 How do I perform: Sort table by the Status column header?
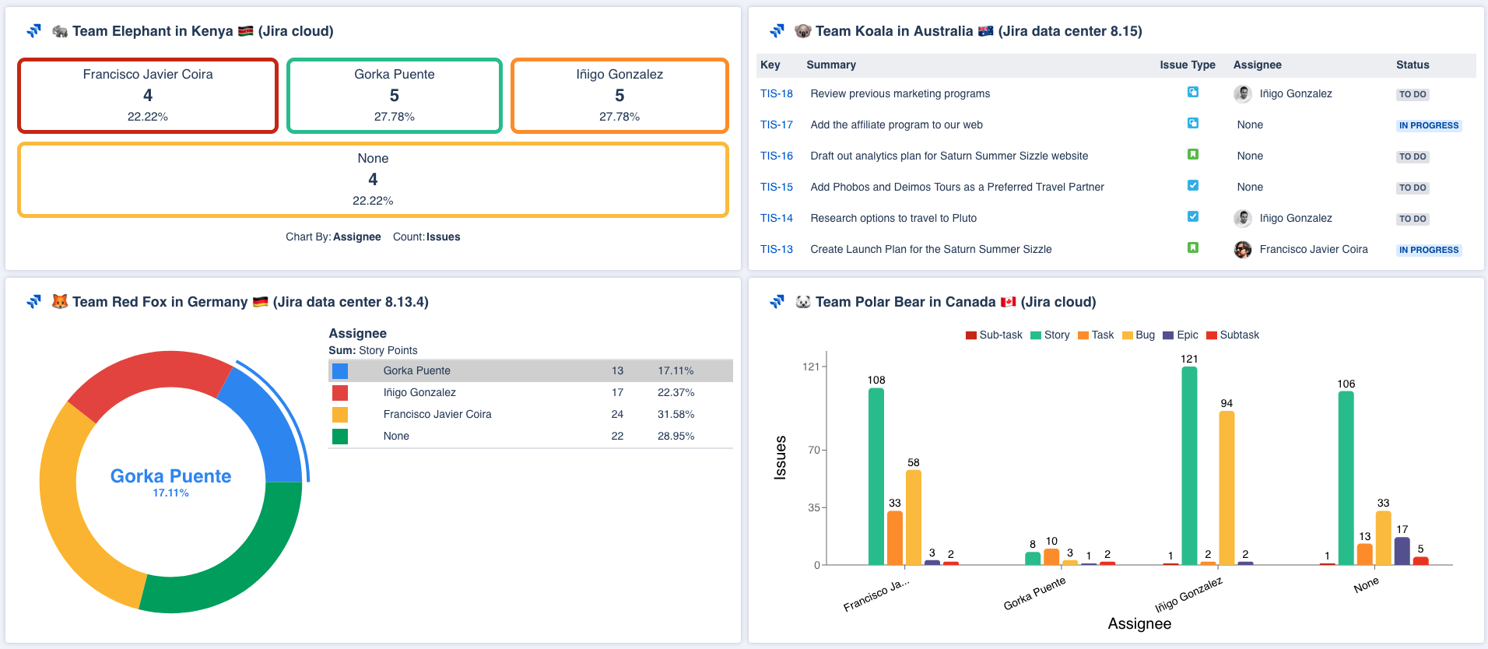pos(1413,65)
